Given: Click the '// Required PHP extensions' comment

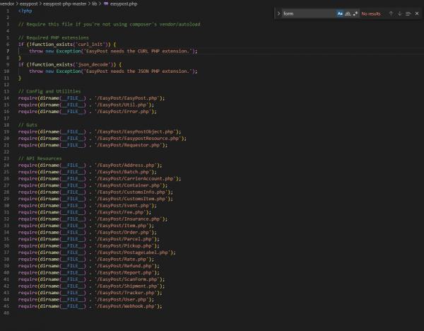Looking at the screenshot, I should pyautogui.click(x=54, y=37).
